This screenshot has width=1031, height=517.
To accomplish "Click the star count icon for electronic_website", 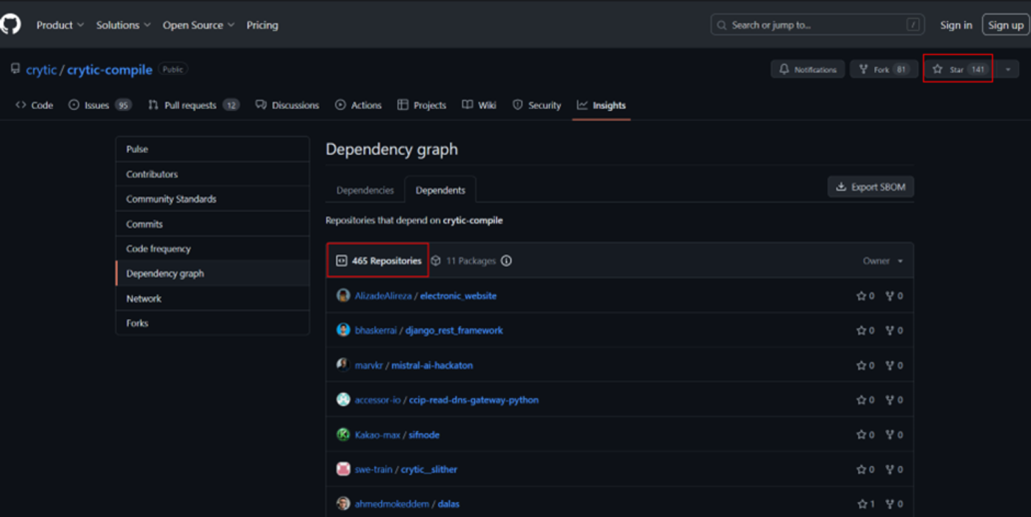I will [861, 296].
